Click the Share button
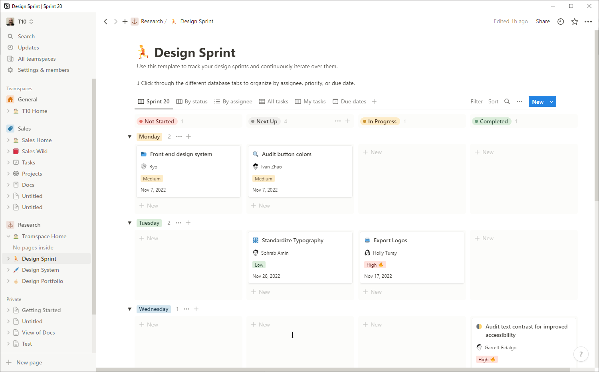Screen dimensions: 599x372 (543, 22)
